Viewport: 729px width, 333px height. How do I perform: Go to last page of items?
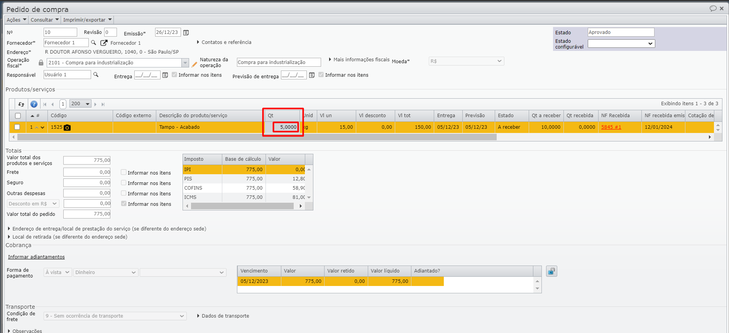point(103,104)
